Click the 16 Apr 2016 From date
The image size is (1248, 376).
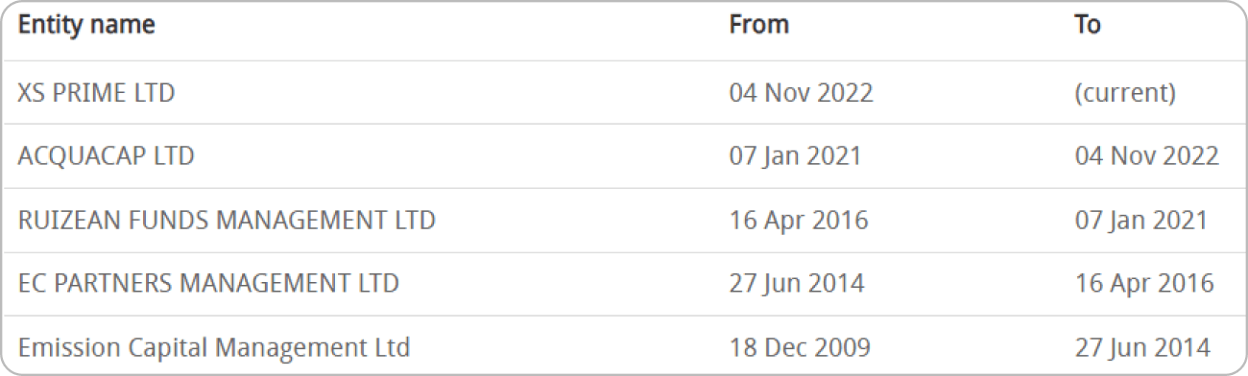point(798,221)
